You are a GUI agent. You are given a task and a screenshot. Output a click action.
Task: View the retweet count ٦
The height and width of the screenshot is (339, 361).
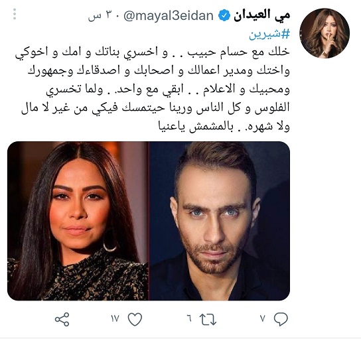(x=189, y=318)
